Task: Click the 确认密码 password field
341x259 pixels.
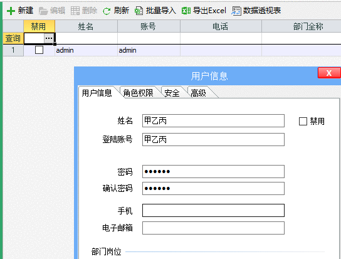Action: [213, 189]
